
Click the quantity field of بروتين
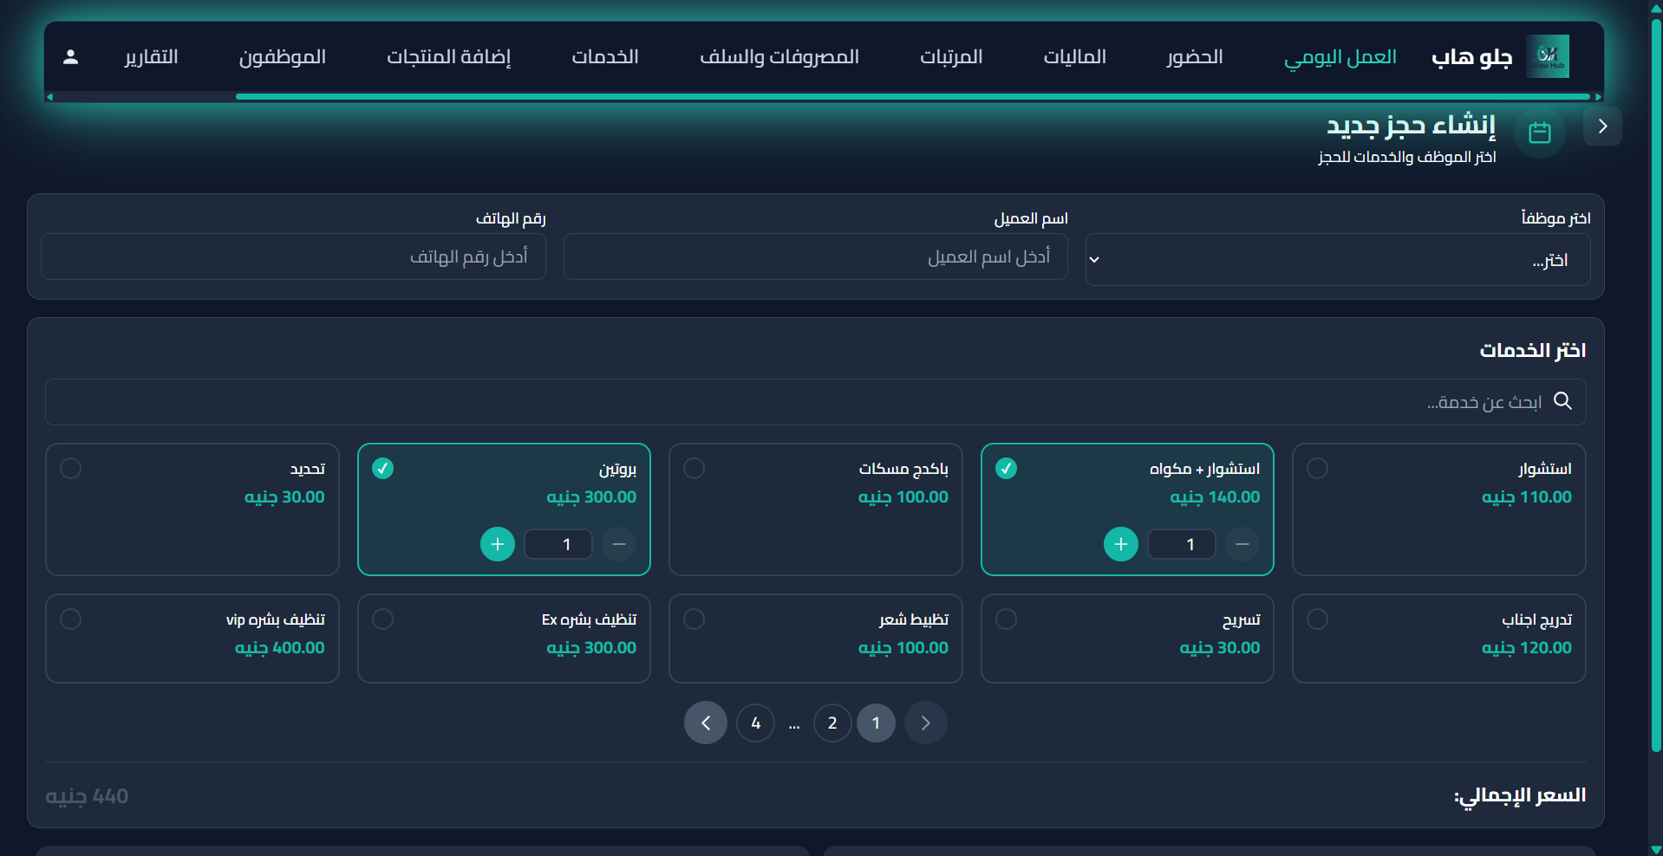click(x=558, y=544)
